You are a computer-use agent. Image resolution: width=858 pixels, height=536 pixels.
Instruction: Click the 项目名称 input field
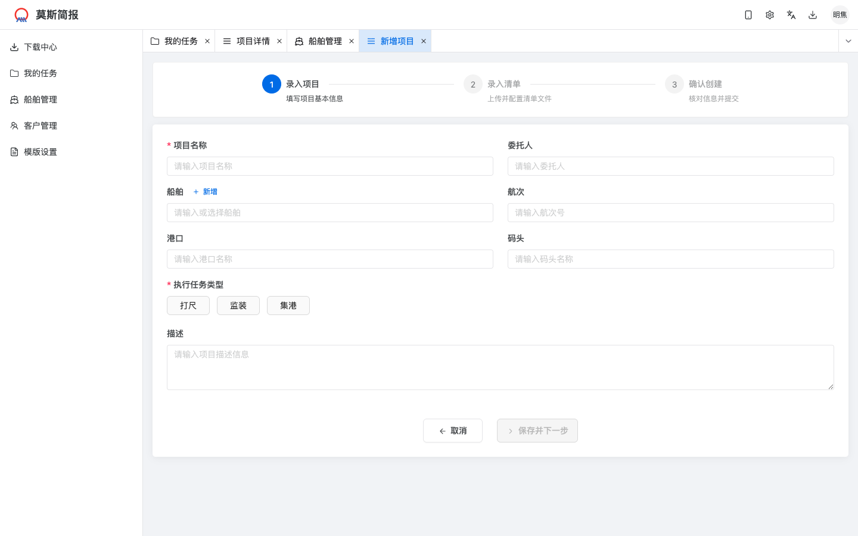tap(330, 166)
